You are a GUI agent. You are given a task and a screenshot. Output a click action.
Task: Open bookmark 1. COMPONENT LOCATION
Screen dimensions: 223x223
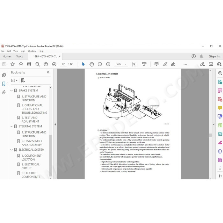coord(32,158)
